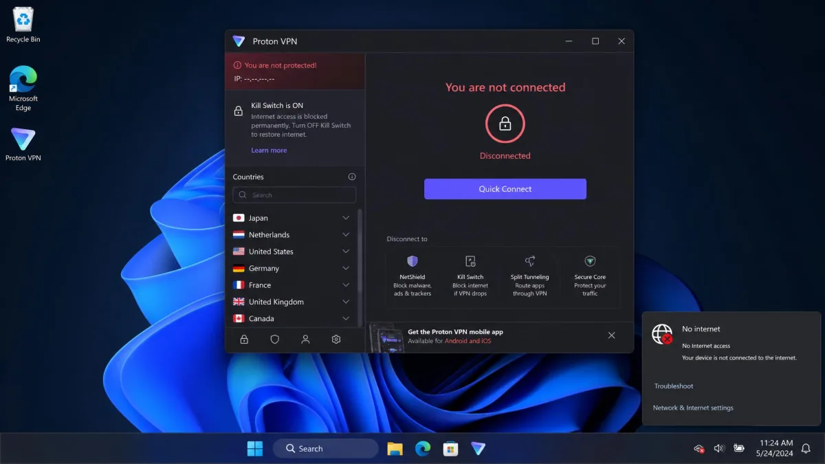Click Proton VPN icon in taskbar
This screenshot has width=825, height=464.
pyautogui.click(x=478, y=448)
